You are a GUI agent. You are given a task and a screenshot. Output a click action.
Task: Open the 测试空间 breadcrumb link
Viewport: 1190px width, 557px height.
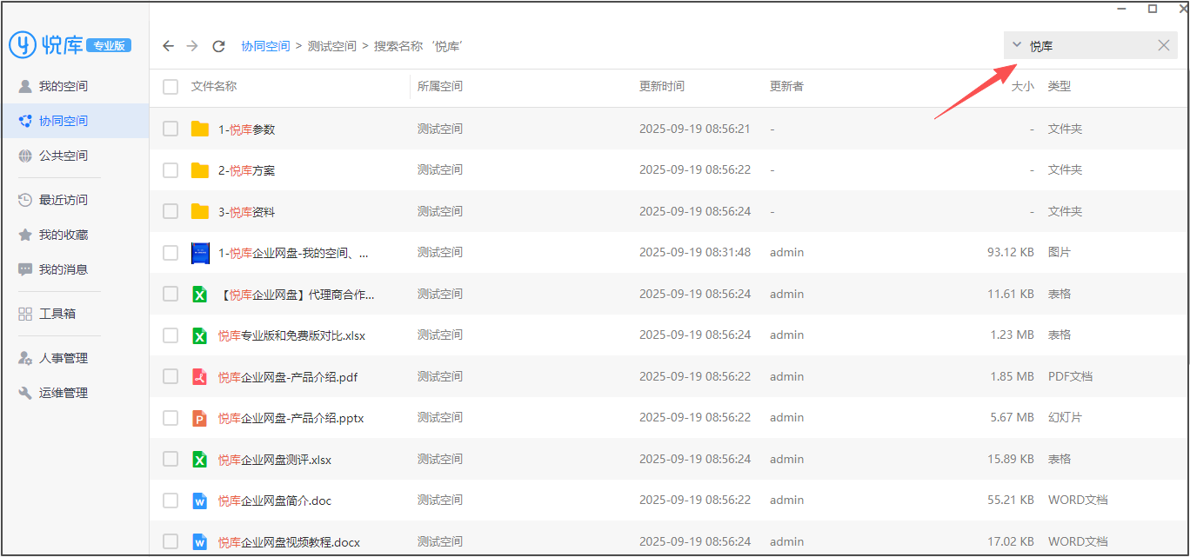point(332,46)
